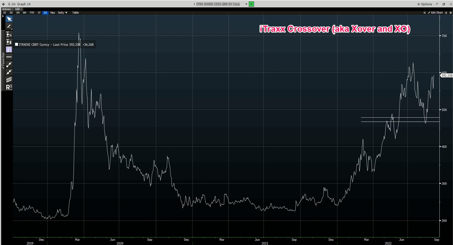
Task: Choose the extended ray line tool
Action: click(9, 72)
